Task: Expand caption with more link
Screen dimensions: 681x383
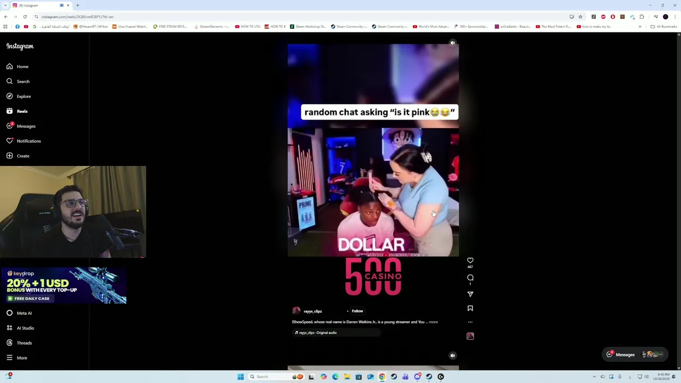Action: pyautogui.click(x=433, y=322)
